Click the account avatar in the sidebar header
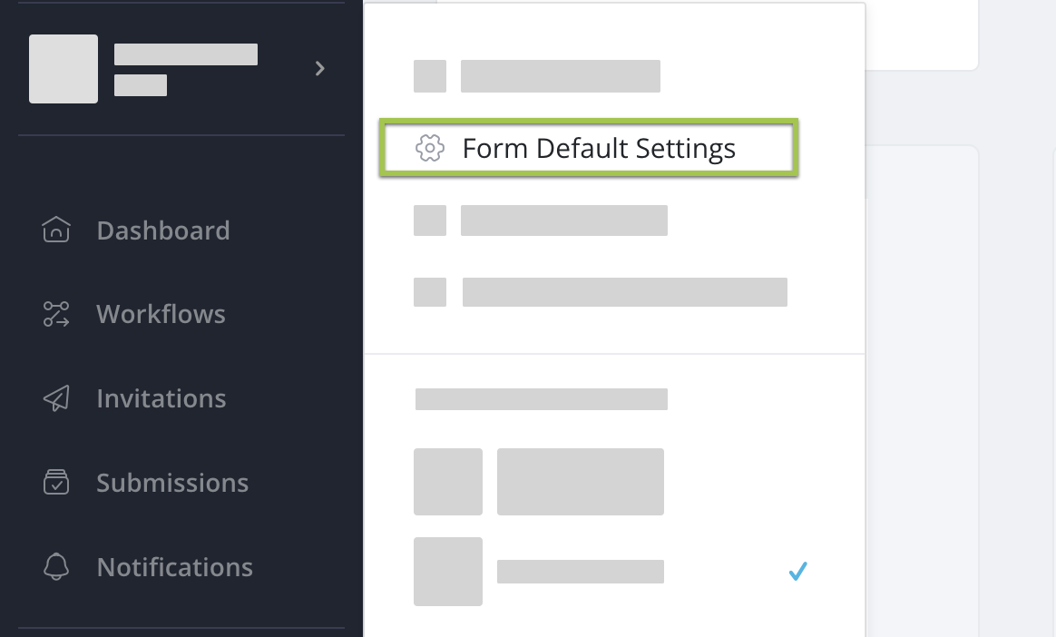The height and width of the screenshot is (637, 1056). [64, 69]
